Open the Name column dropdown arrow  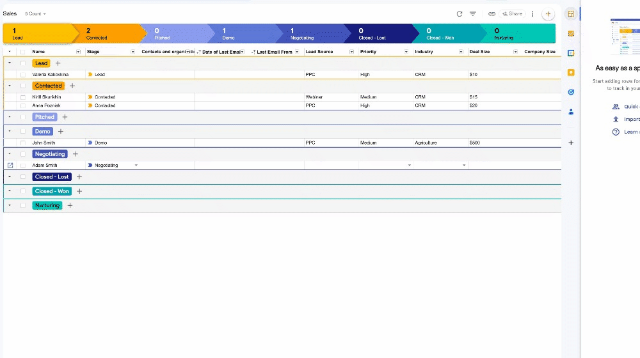pos(78,52)
